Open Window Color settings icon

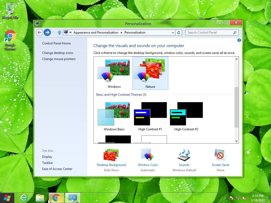(x=148, y=155)
